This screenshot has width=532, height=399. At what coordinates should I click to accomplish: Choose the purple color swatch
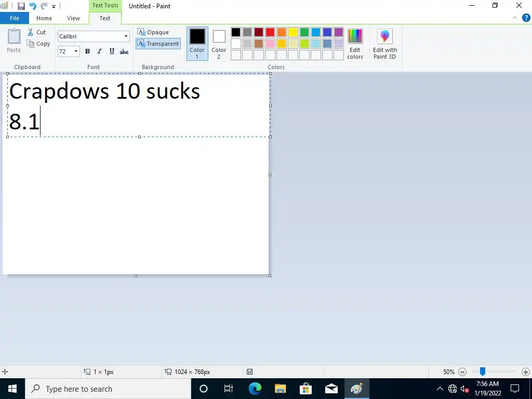pyautogui.click(x=339, y=32)
